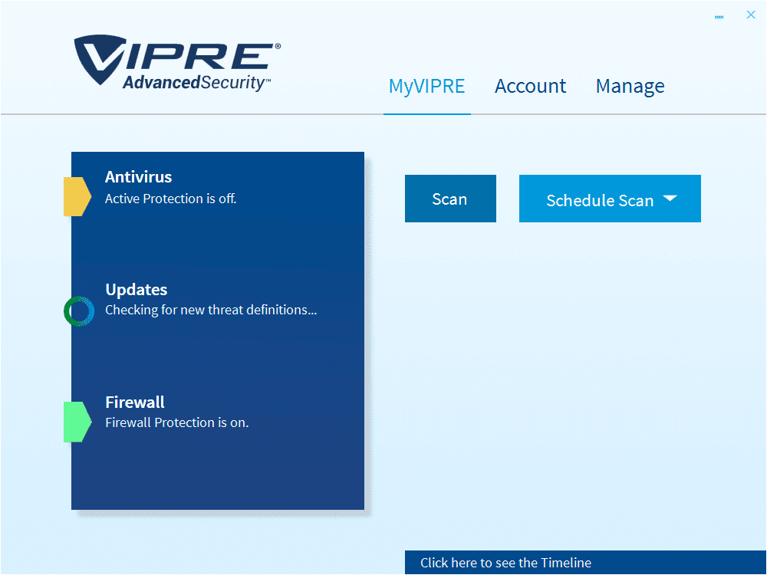
Task: Click the green Firewall status flag
Action: pos(77,422)
